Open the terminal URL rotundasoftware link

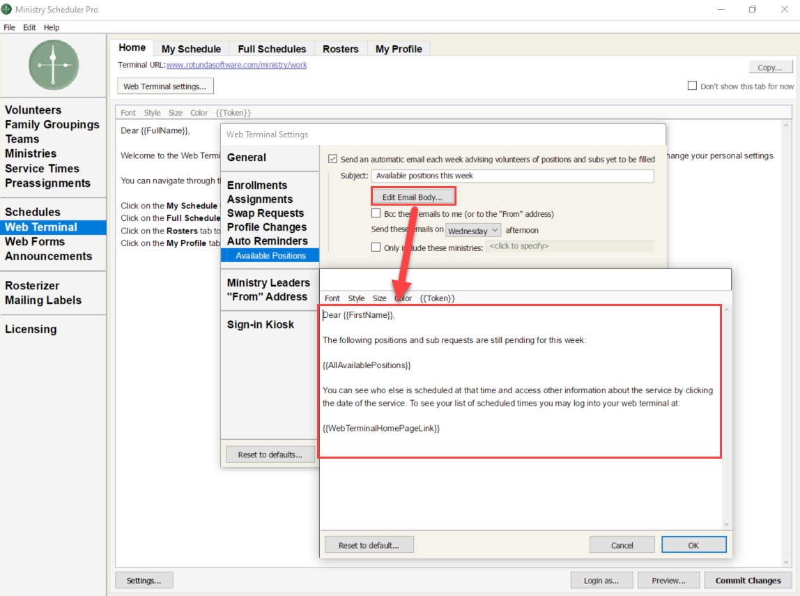tap(237, 65)
